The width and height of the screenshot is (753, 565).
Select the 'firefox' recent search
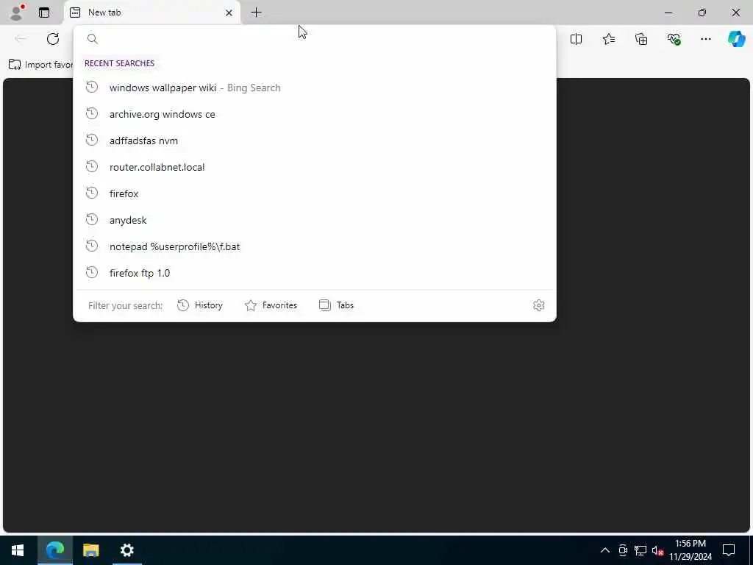pyautogui.click(x=315, y=193)
